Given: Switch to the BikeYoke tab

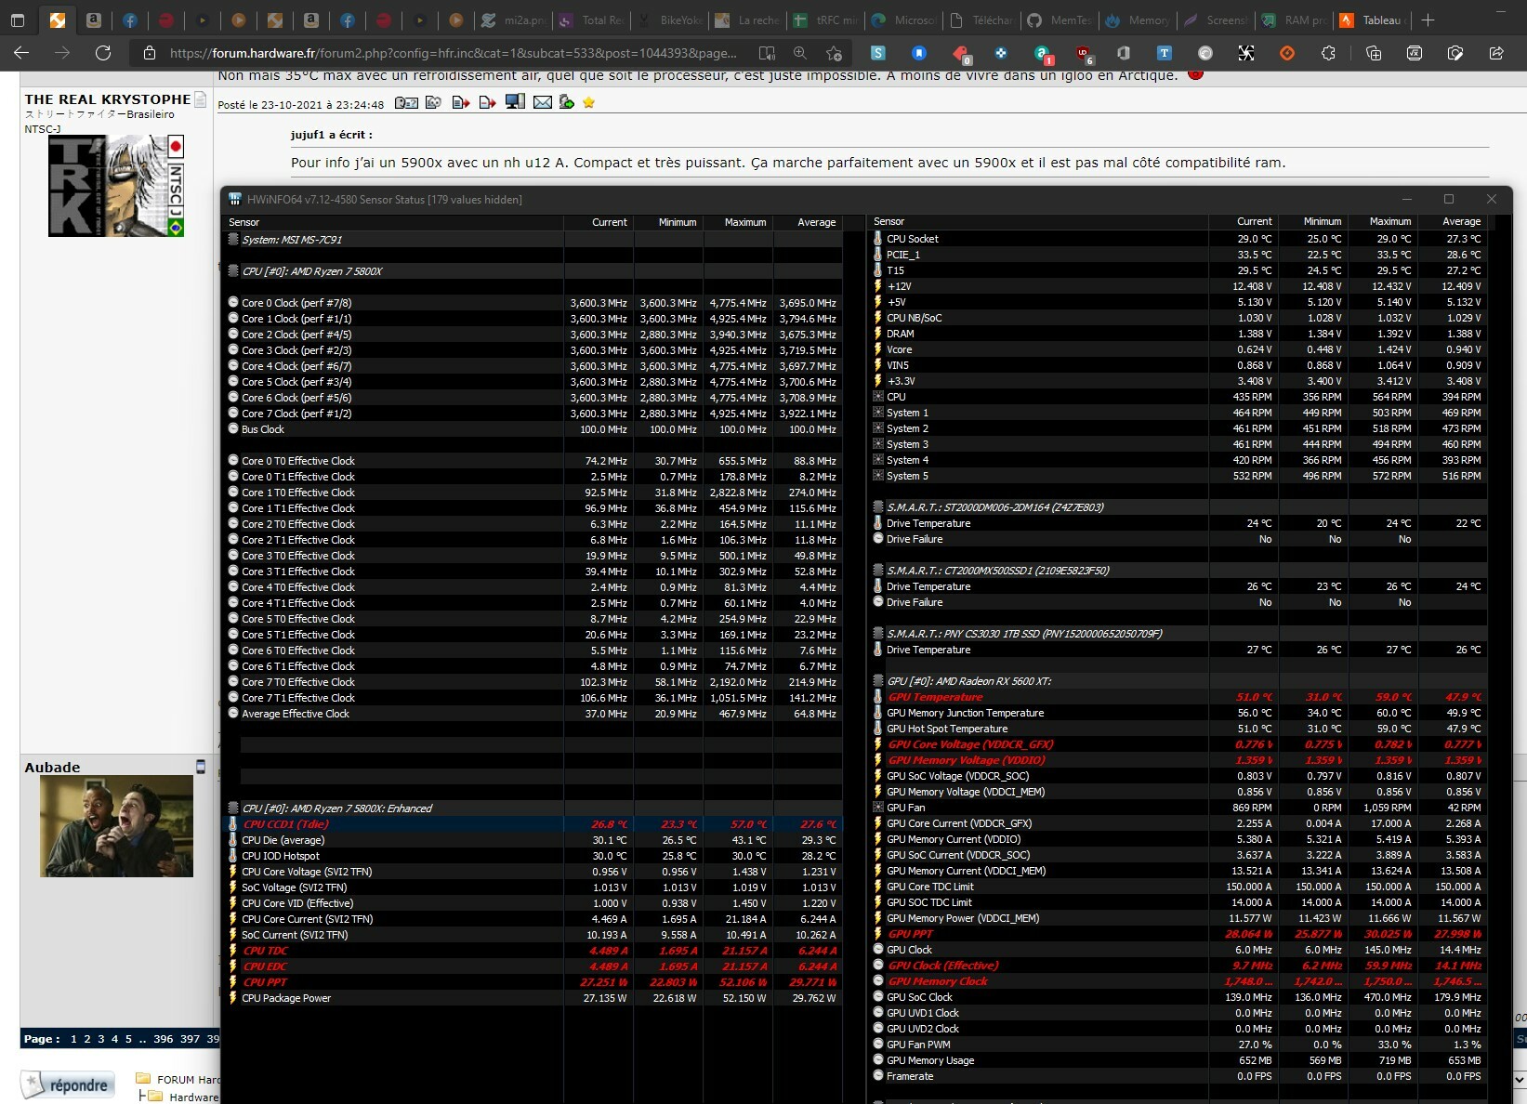Looking at the screenshot, I should pyautogui.click(x=671, y=20).
